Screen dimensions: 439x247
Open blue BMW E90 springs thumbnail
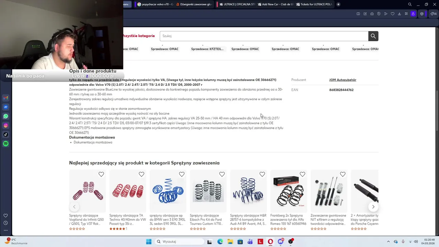click(x=168, y=191)
